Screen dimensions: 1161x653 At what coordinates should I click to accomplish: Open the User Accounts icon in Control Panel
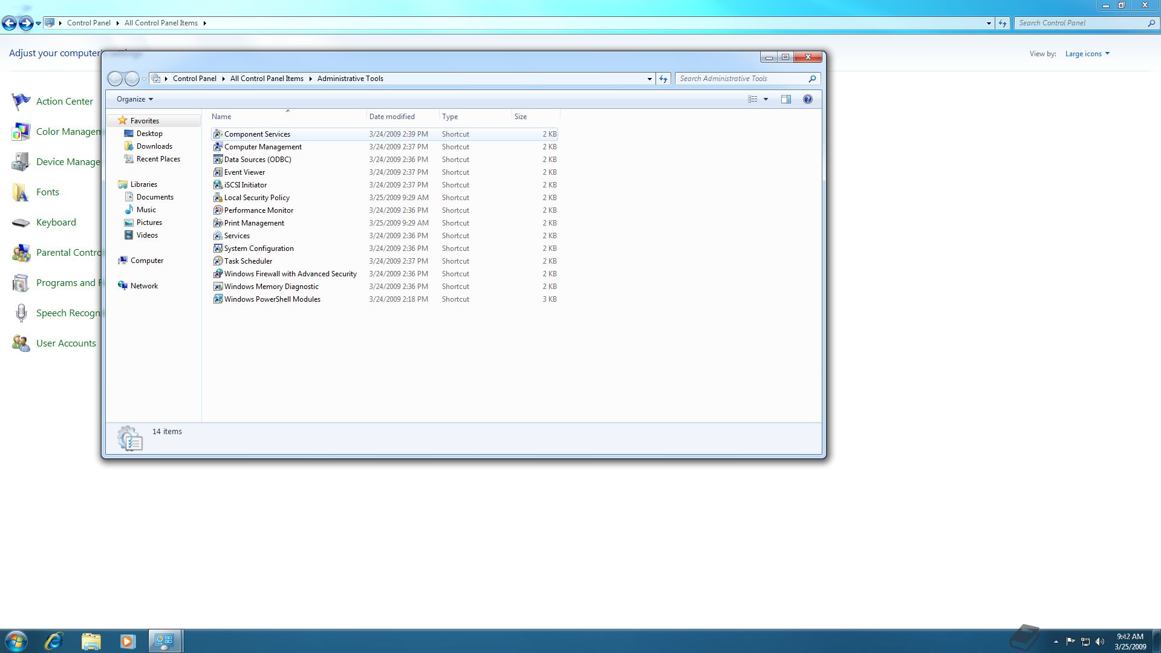(x=21, y=343)
